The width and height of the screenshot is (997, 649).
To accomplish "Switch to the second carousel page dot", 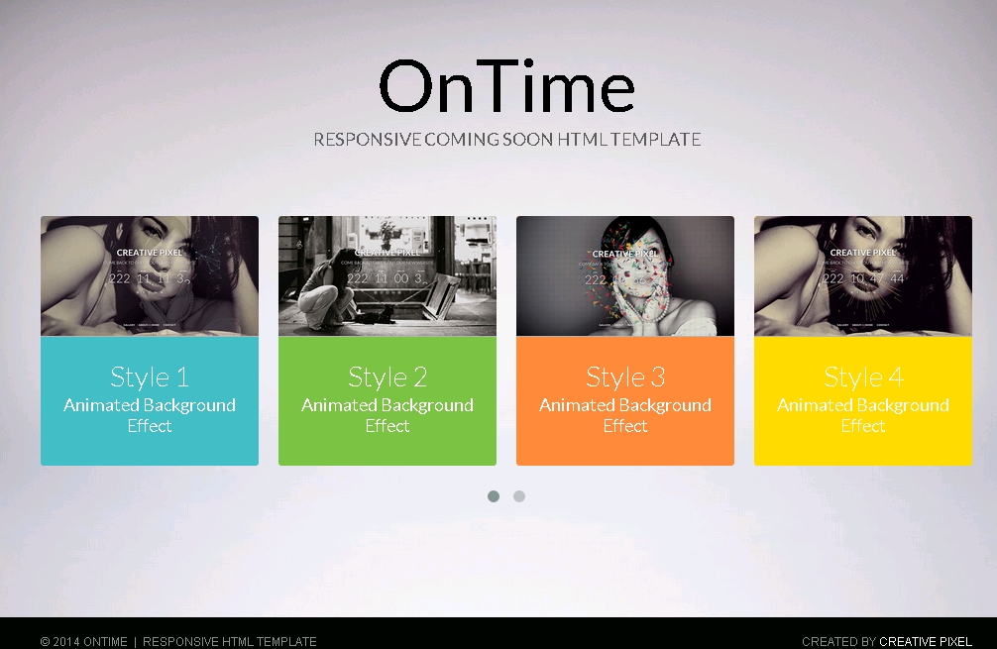I will coord(519,496).
